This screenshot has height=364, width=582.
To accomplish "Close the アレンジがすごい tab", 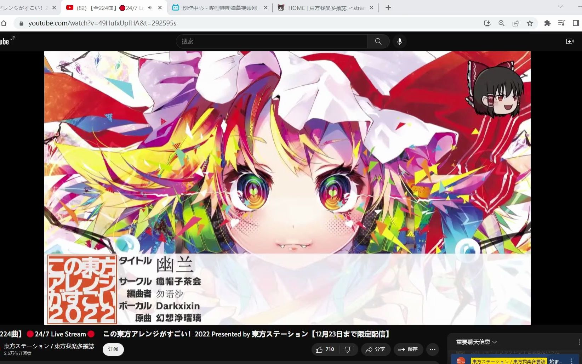I will (54, 7).
